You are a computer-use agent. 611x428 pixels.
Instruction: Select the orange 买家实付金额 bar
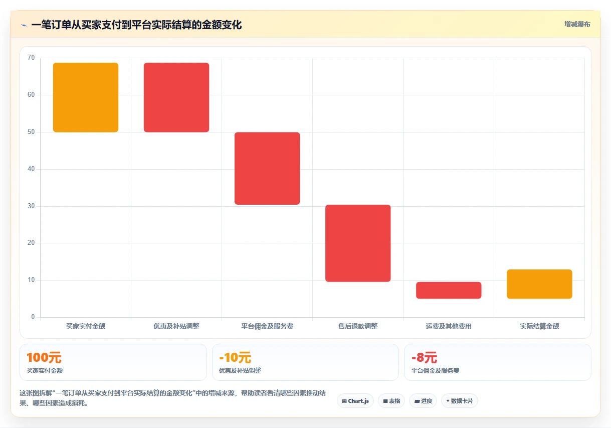click(86, 97)
